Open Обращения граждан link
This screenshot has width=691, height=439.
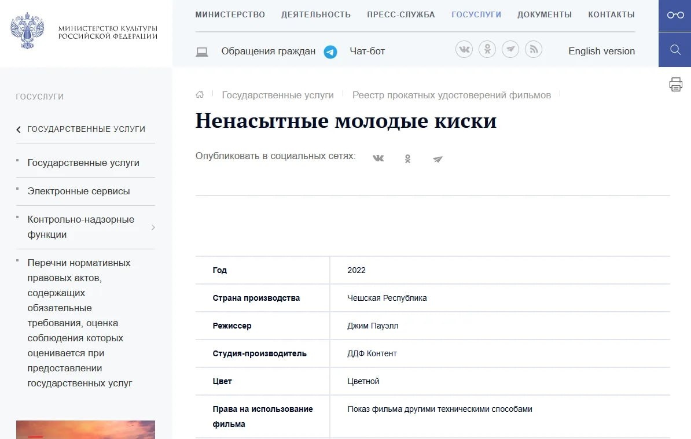(x=269, y=51)
